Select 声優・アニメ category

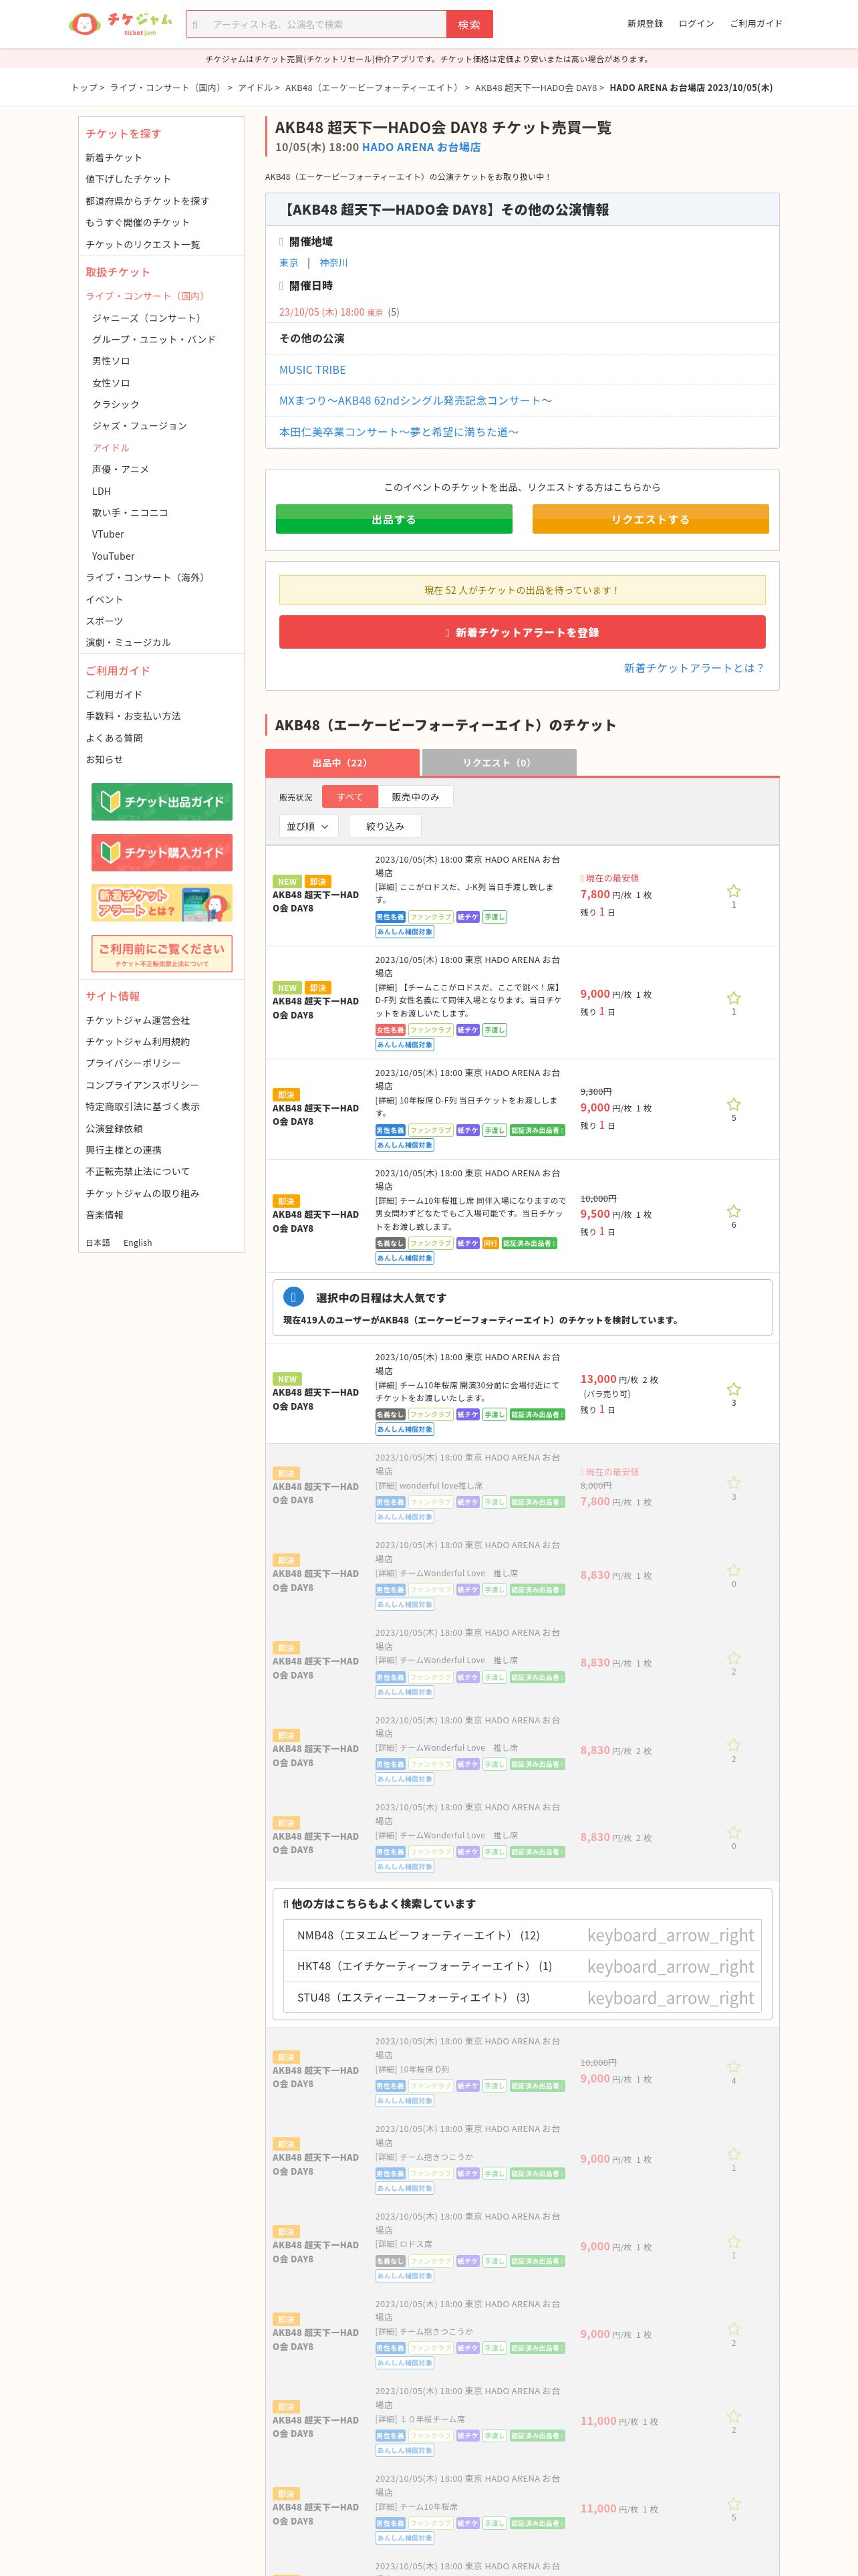tap(121, 469)
